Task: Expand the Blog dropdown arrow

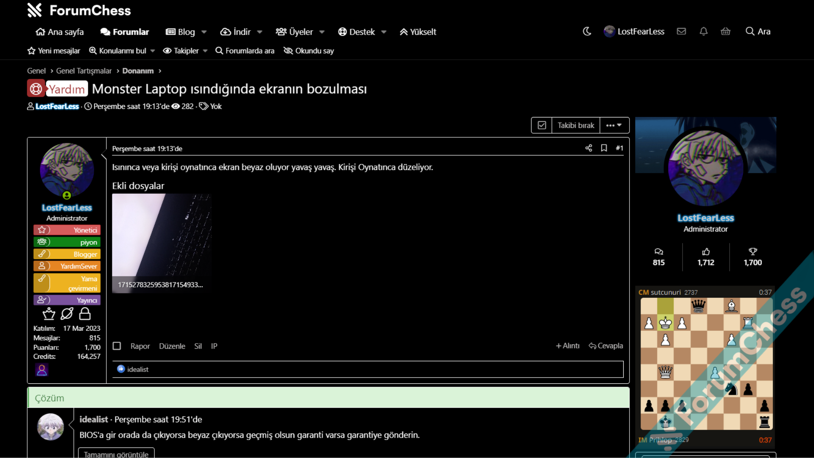Action: click(204, 32)
